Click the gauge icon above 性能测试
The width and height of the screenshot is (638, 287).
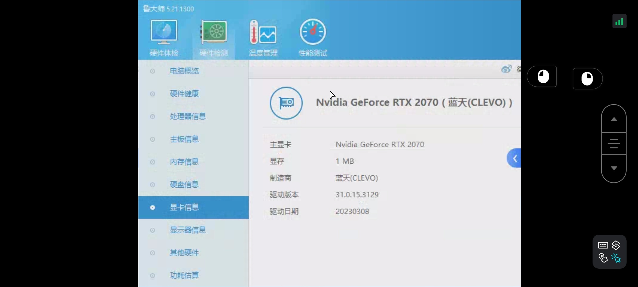point(313,32)
